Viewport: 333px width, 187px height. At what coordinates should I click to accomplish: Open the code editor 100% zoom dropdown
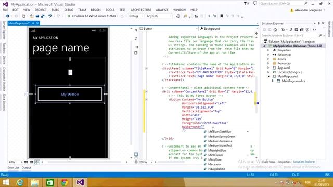(x=151, y=162)
